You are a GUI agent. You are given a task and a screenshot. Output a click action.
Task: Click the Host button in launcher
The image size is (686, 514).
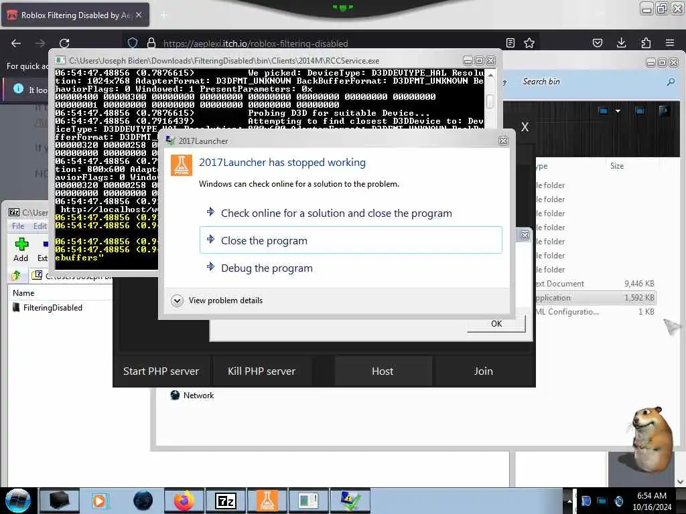tap(383, 371)
